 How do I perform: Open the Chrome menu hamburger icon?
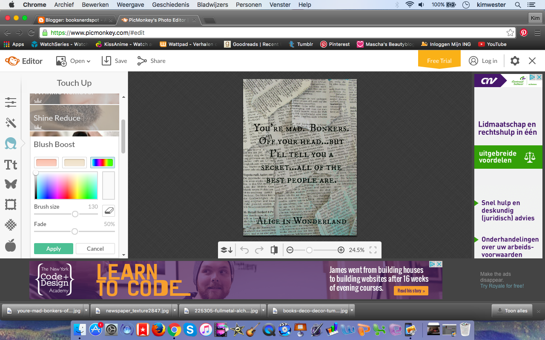coord(537,33)
